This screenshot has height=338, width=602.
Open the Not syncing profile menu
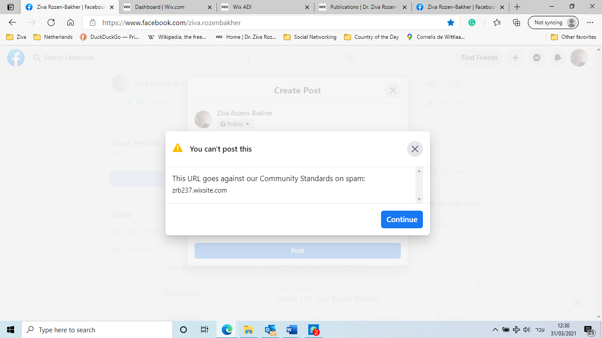pyautogui.click(x=553, y=22)
